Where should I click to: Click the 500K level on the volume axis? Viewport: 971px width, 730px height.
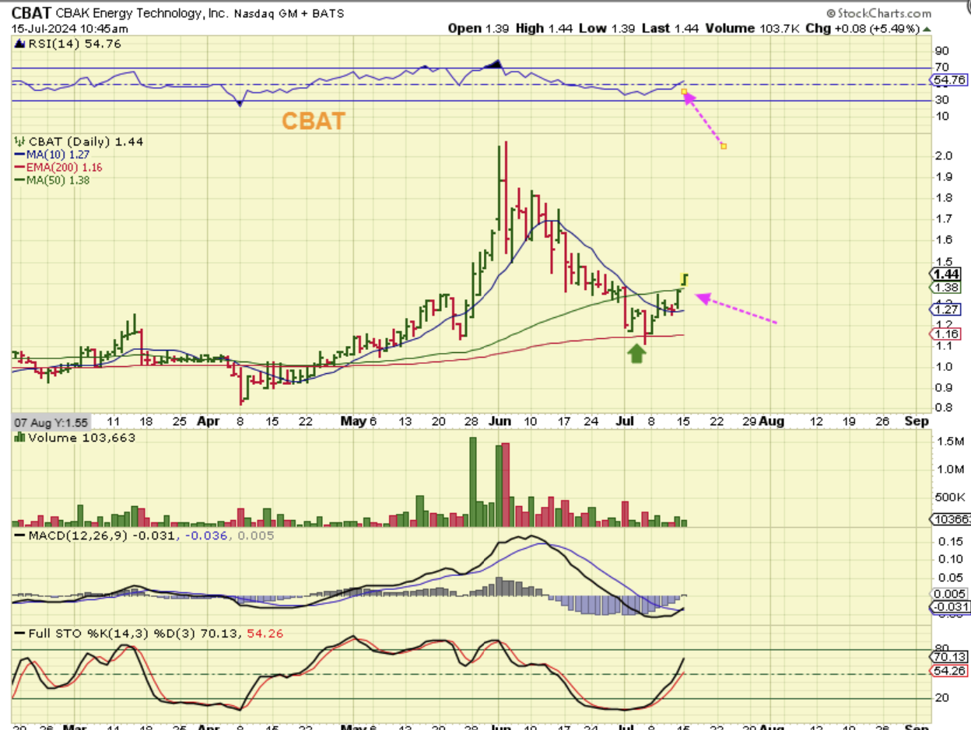(950, 498)
